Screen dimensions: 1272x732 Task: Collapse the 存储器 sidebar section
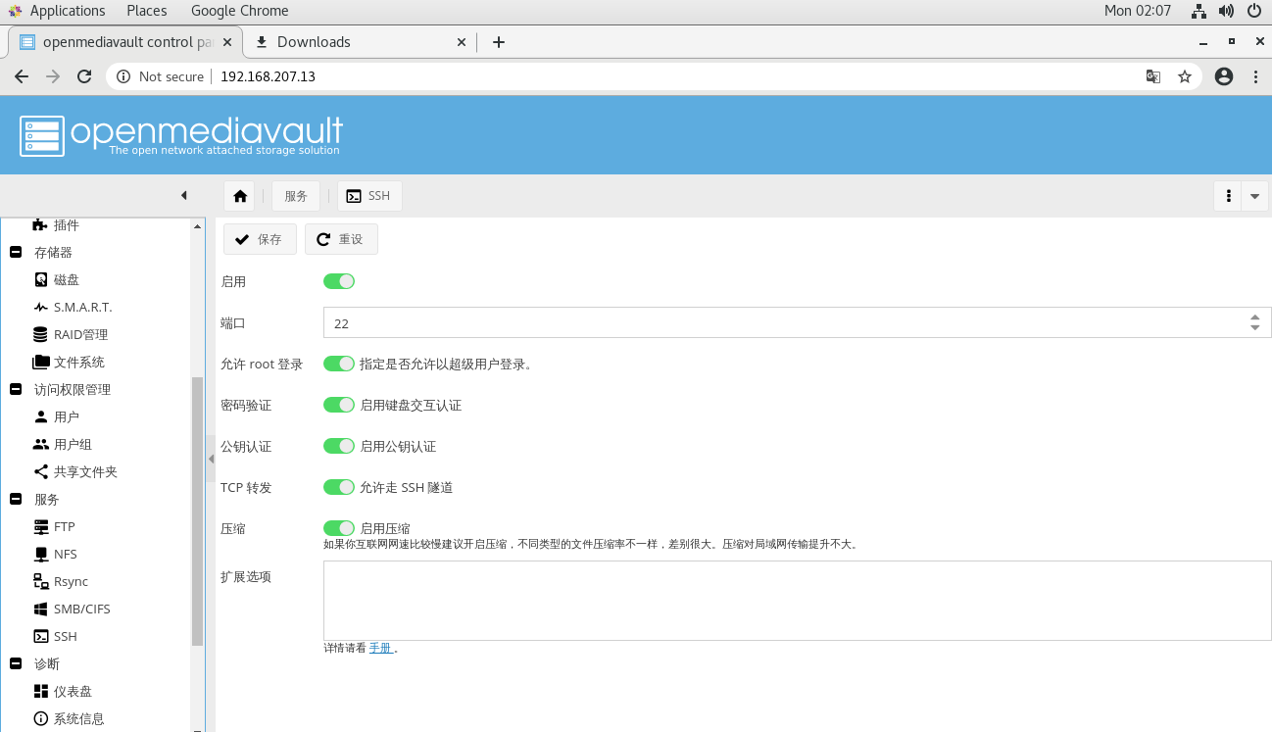(x=15, y=252)
